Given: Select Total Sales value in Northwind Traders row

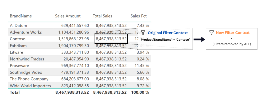Looking at the screenshot, I should [111, 59].
